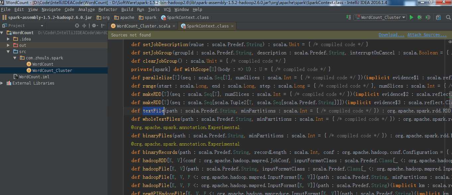Screen dimensions: 452x195
Task: Click the parallelize method name
Action: (x=157, y=78)
